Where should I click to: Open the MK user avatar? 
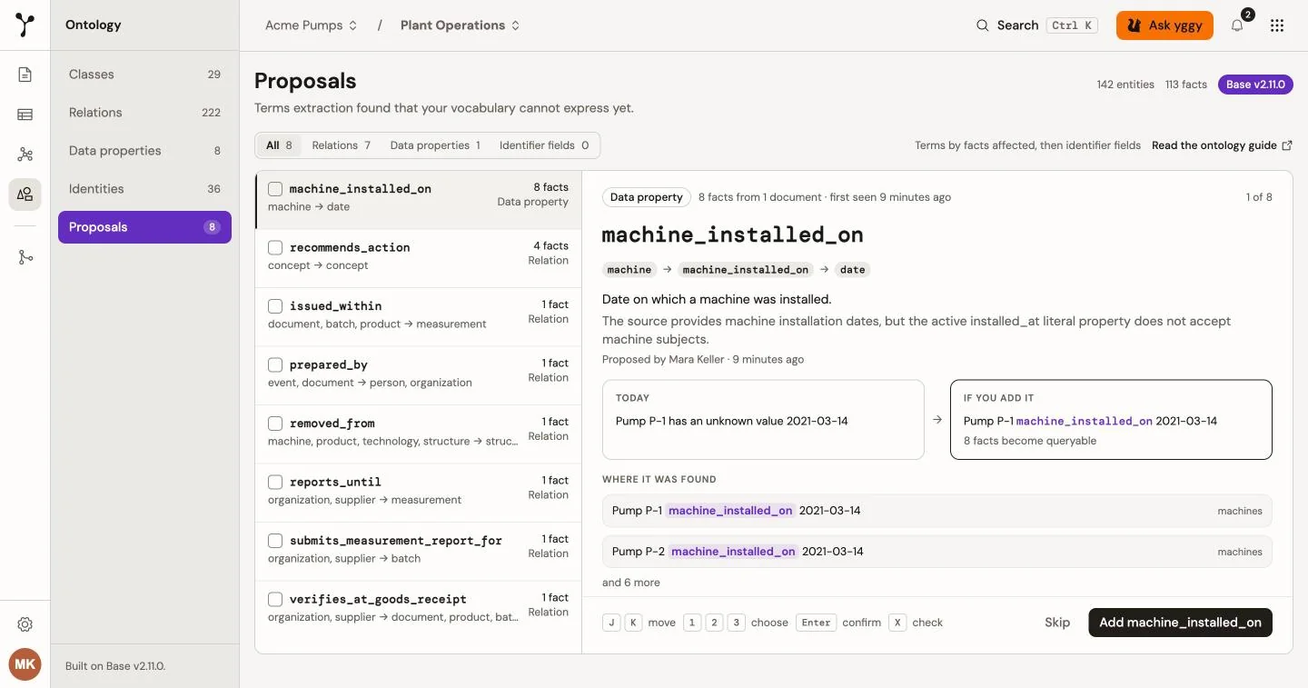pos(25,664)
